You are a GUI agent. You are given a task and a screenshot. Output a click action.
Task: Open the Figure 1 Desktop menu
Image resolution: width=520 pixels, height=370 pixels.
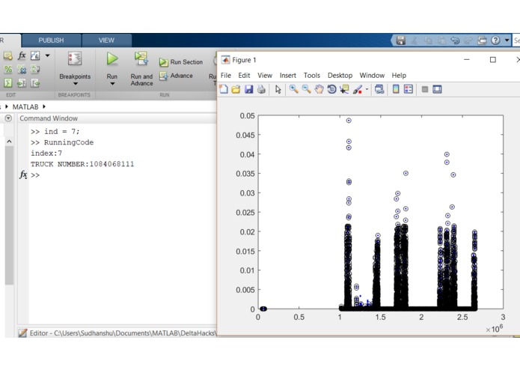340,76
